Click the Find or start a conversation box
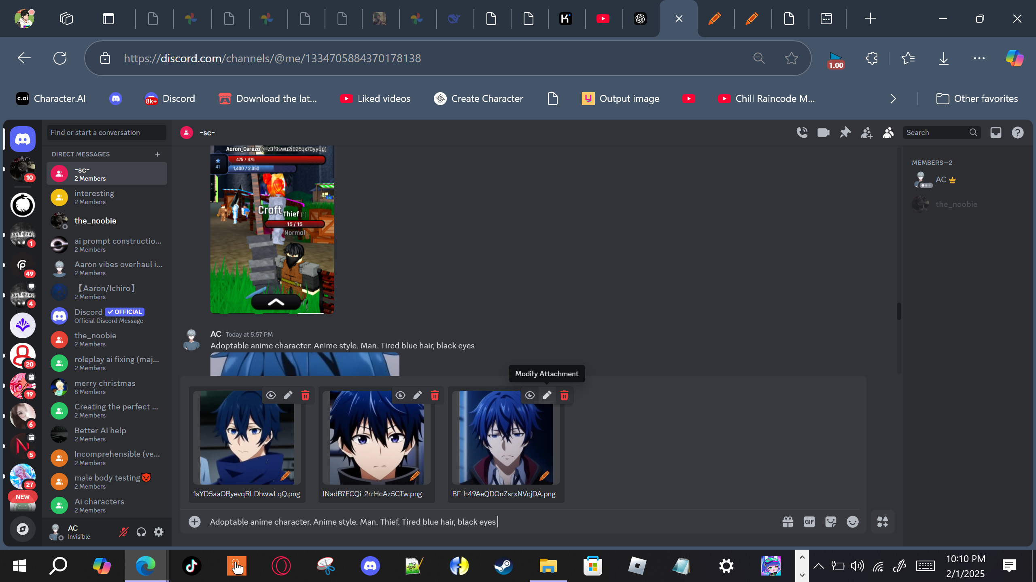1036x582 pixels. (107, 133)
